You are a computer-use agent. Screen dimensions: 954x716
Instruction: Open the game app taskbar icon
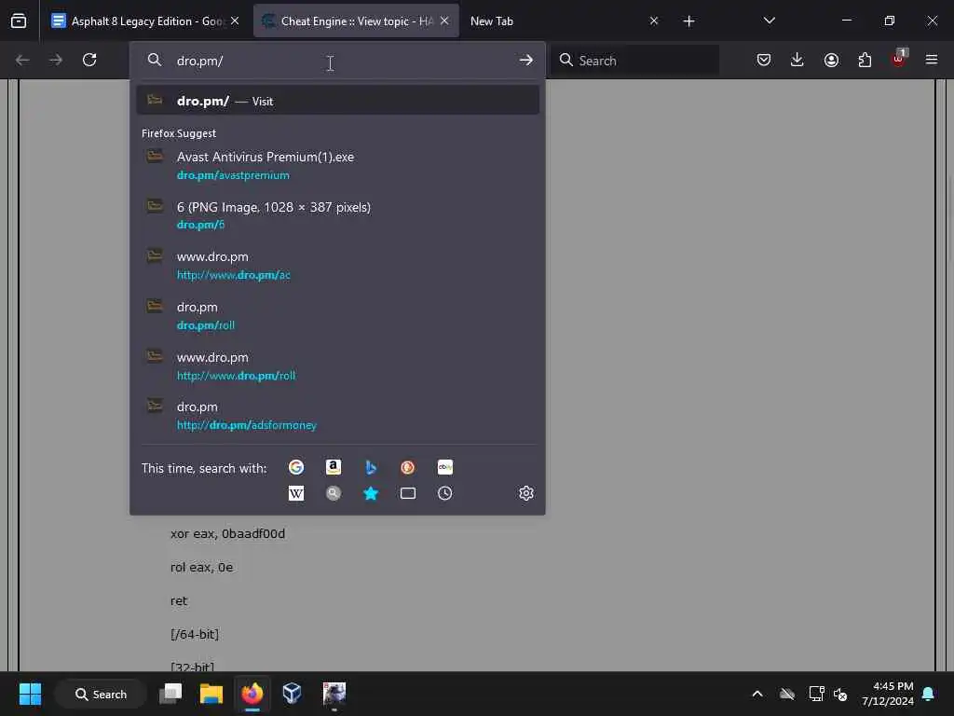pyautogui.click(x=334, y=694)
